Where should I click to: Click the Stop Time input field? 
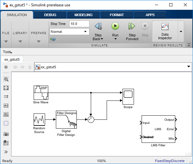tap(79, 24)
